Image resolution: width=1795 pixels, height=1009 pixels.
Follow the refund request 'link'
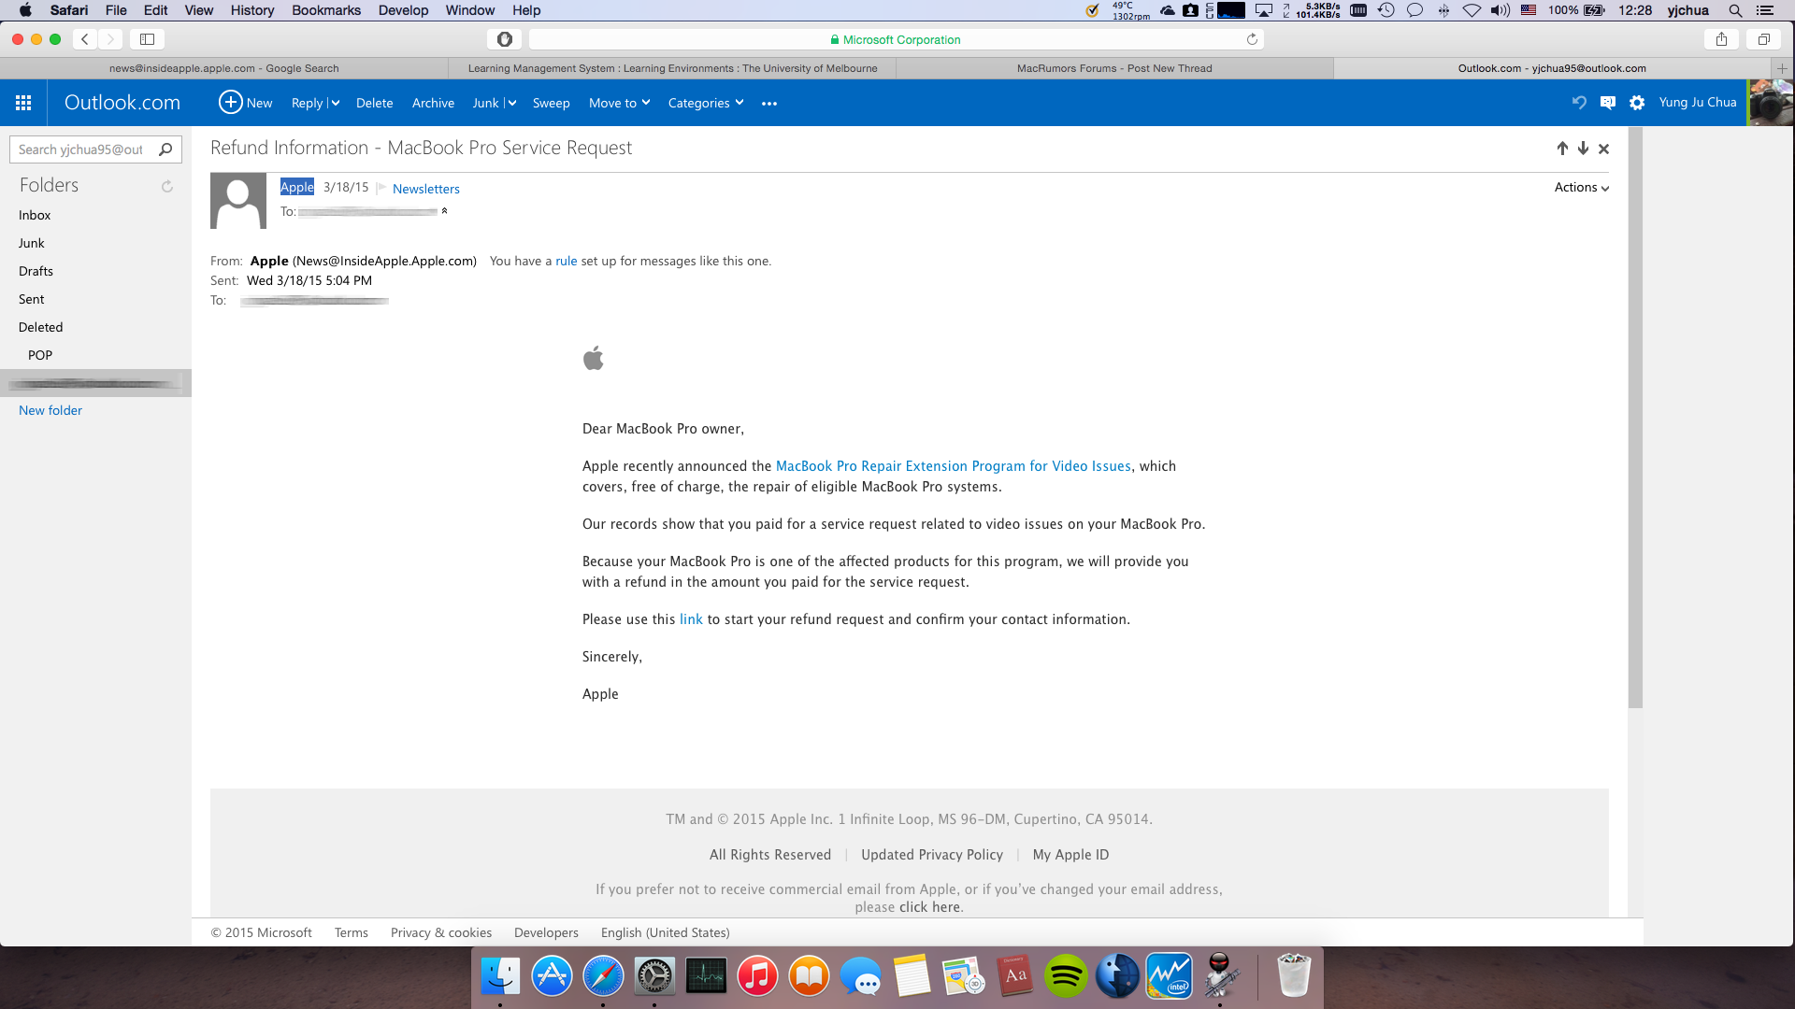[691, 619]
